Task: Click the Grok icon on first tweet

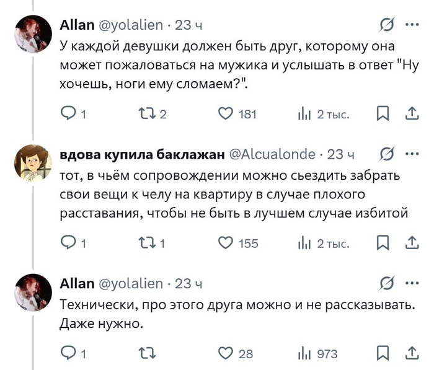Action: [387, 25]
